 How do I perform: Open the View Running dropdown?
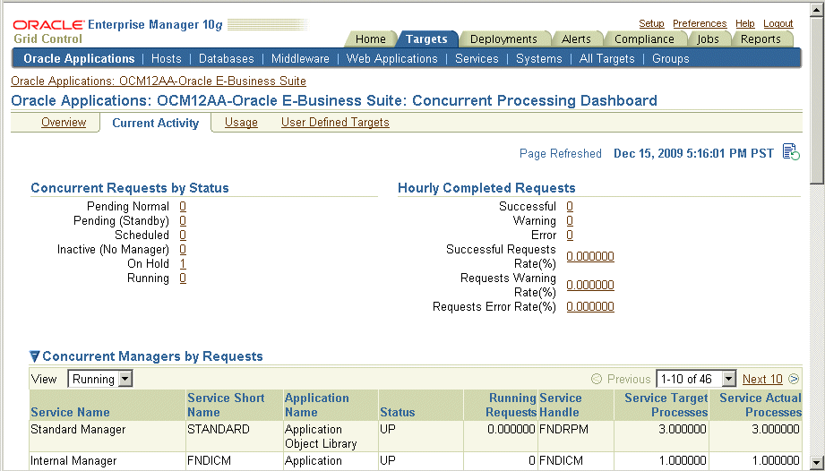(99, 379)
